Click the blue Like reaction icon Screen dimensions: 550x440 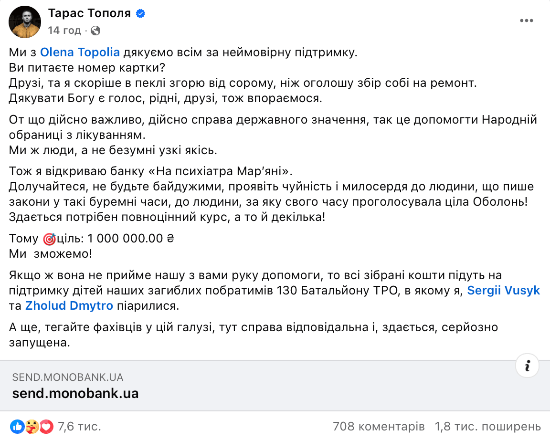pos(17,426)
